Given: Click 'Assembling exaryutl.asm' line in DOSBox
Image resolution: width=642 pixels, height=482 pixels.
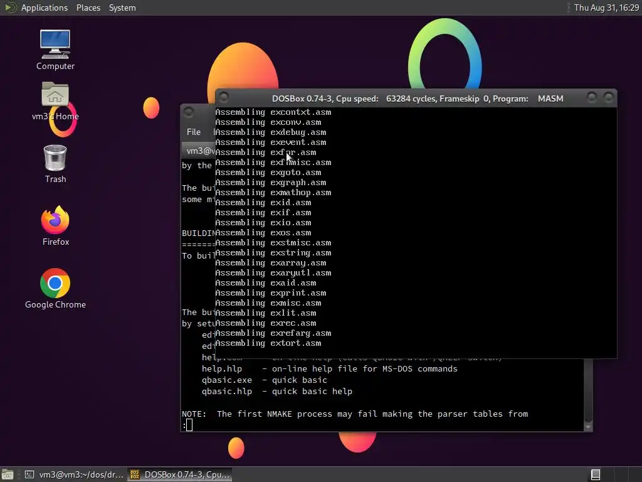Looking at the screenshot, I should [273, 272].
